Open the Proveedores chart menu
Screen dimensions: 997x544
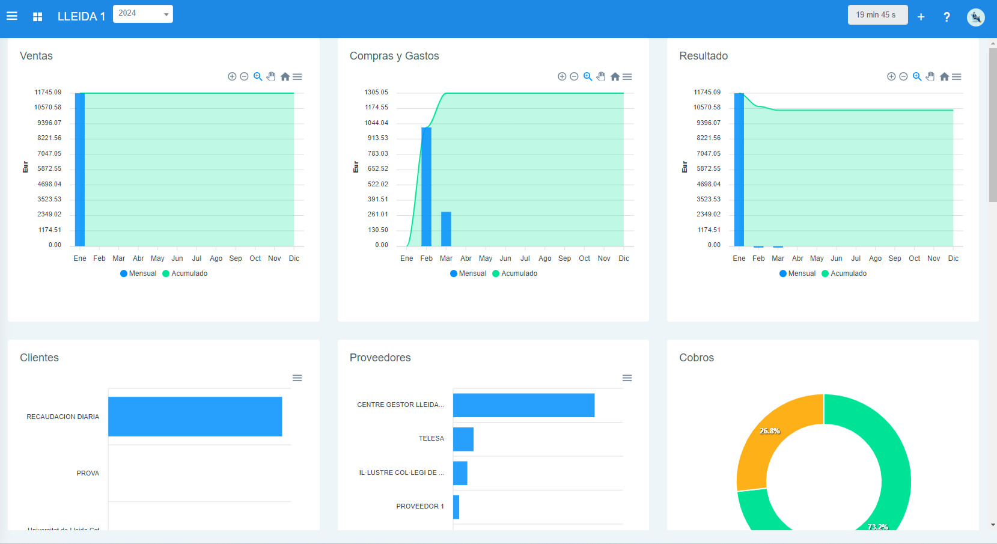[x=627, y=378]
